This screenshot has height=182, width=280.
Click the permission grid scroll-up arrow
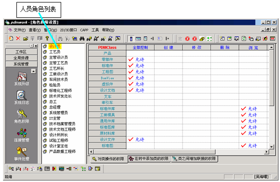click(272, 48)
